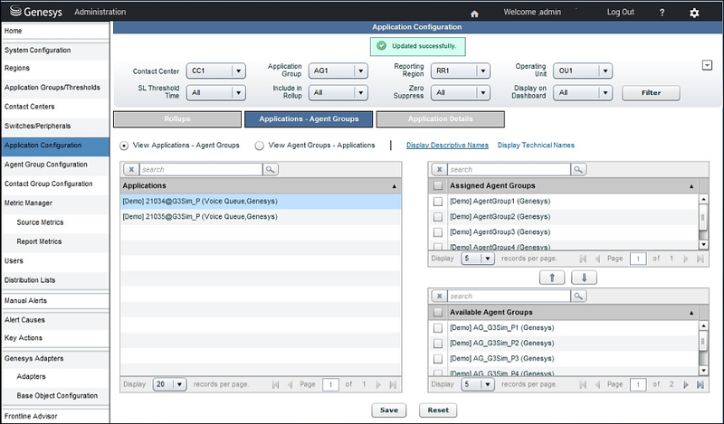Go to previous page of Available Agent Groups
The image size is (724, 424).
point(597,384)
